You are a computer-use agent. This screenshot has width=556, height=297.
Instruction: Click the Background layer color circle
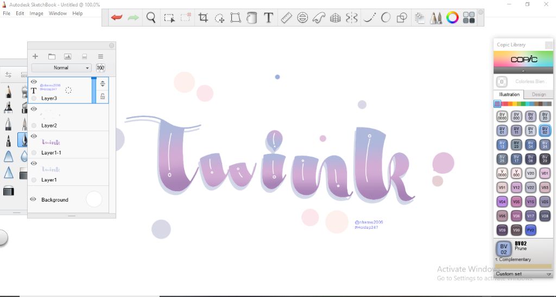coord(94,199)
